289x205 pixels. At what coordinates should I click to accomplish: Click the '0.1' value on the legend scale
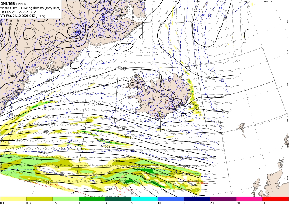[2, 203]
